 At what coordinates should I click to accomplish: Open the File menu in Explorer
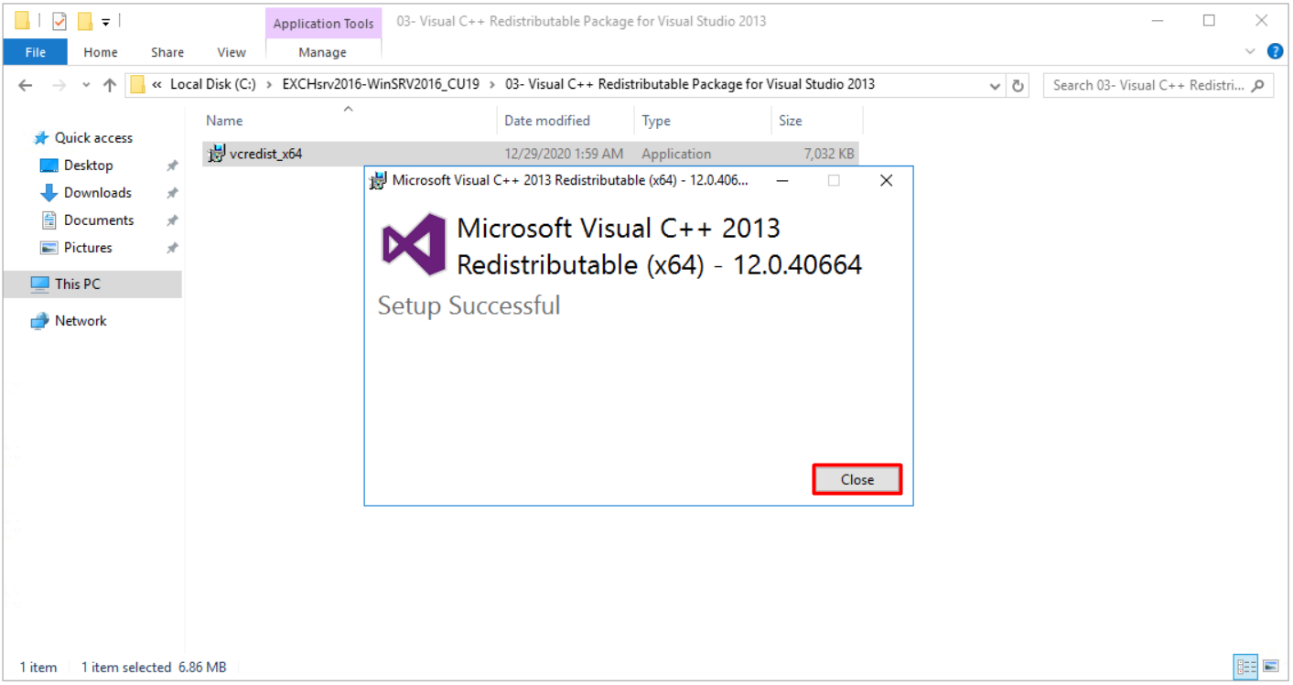[x=36, y=52]
